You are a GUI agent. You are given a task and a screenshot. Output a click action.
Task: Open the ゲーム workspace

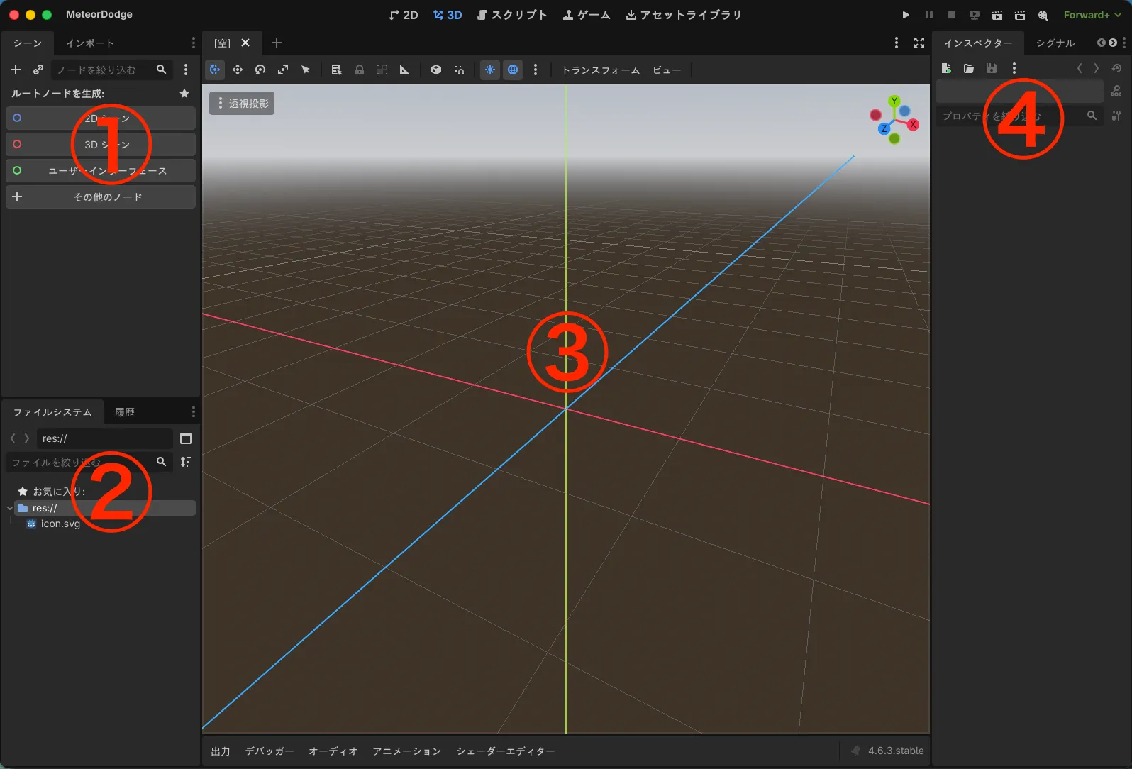(587, 15)
